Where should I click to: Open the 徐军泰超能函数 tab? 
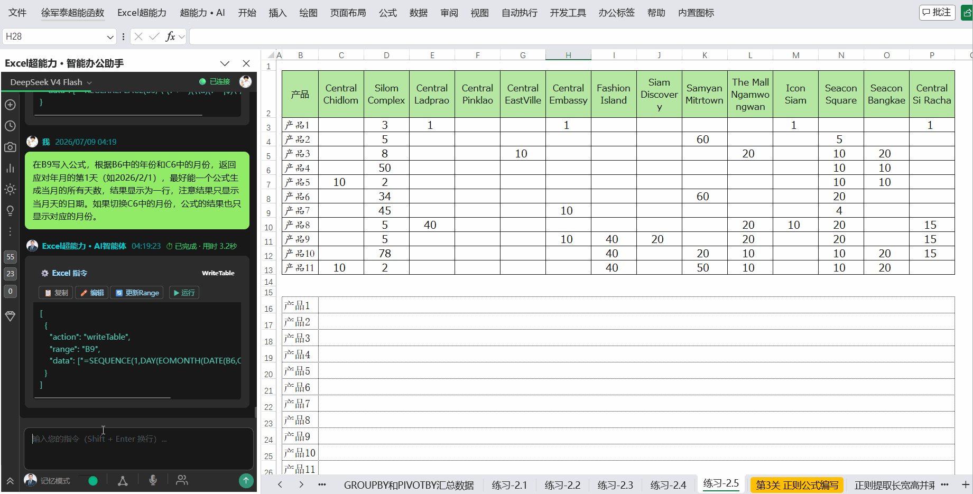73,13
